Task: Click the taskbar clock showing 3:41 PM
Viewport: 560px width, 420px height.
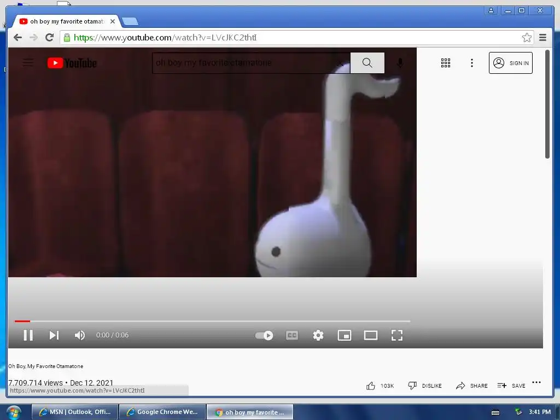Action: pos(540,412)
